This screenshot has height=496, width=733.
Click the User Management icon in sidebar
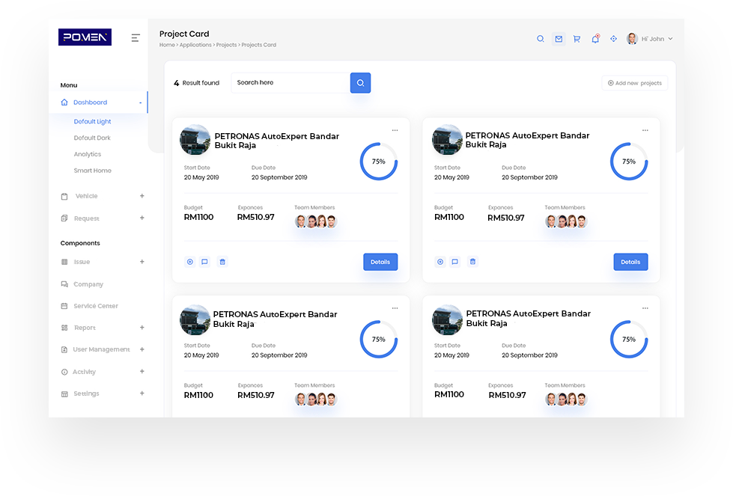tap(64, 349)
